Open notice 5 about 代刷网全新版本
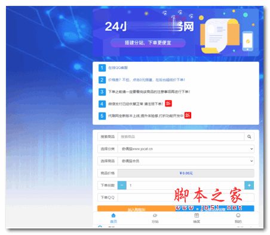 [146, 115]
